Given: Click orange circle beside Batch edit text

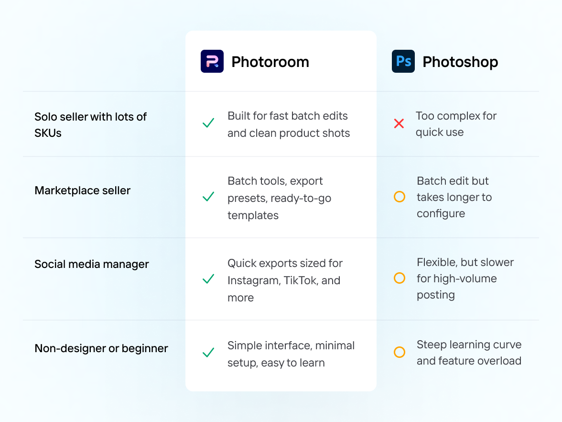Looking at the screenshot, I should point(400,197).
